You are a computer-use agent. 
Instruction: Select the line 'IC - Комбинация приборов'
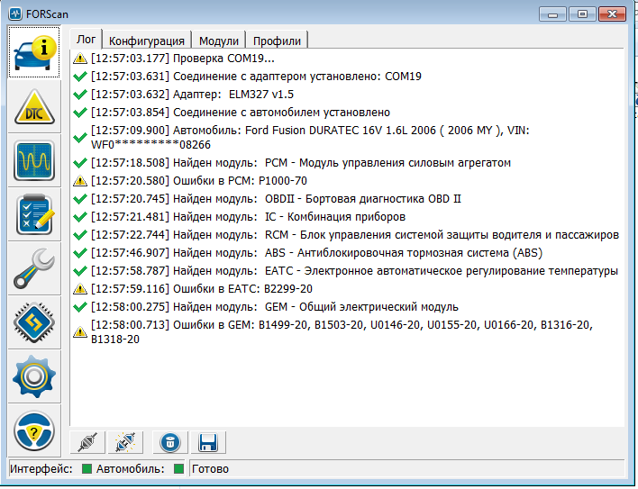248,217
